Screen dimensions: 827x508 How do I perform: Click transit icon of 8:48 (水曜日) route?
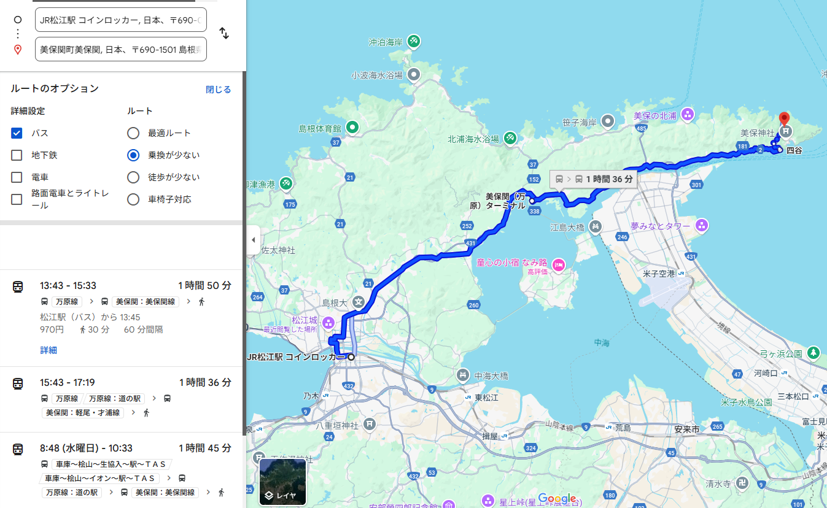(x=18, y=448)
